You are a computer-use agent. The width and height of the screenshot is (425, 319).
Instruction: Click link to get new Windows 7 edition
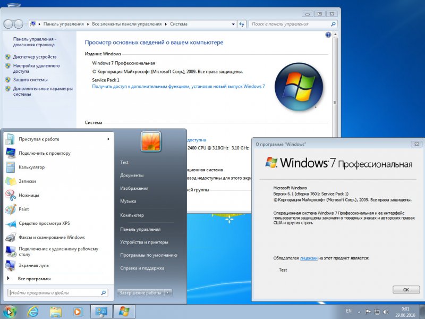178,86
